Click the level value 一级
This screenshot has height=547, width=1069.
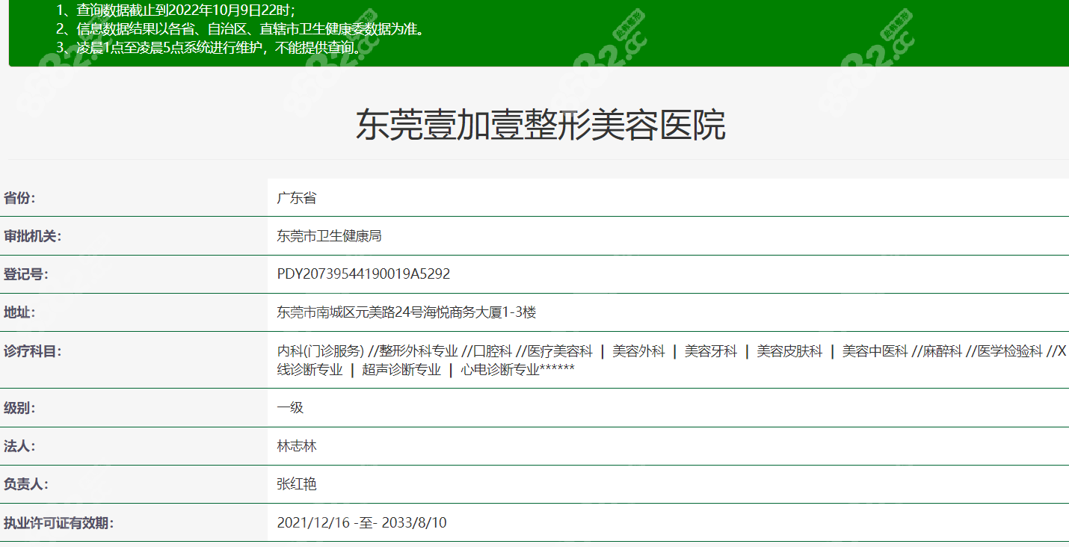(x=290, y=408)
